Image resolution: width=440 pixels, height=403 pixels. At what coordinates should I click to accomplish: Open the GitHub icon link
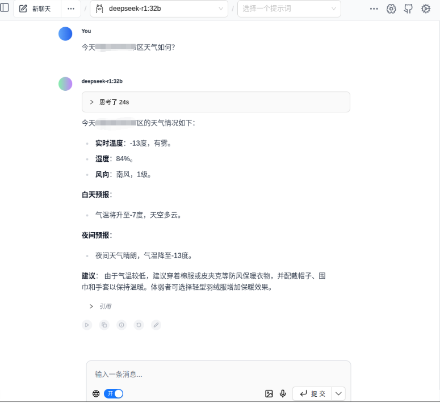[408, 9]
